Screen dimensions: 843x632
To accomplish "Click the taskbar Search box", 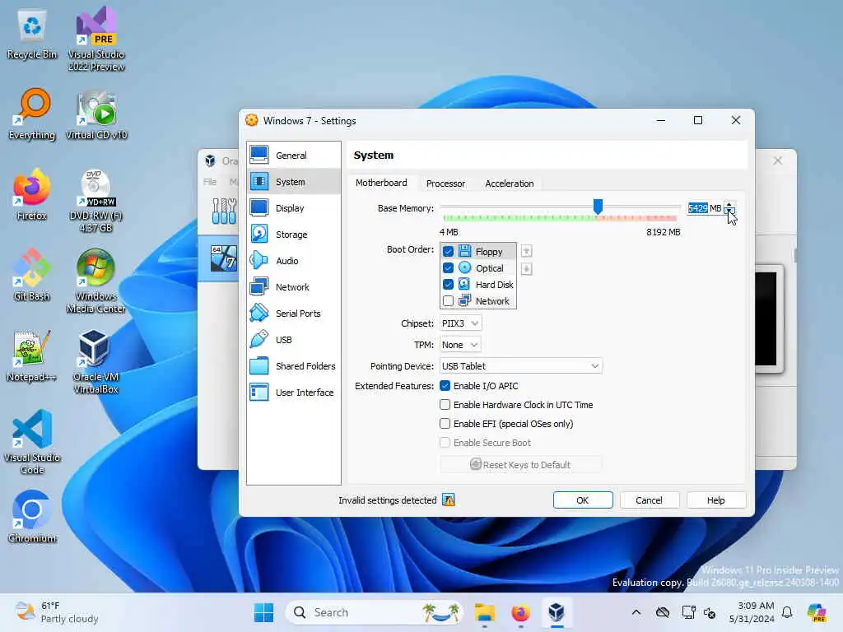I will pos(375,612).
